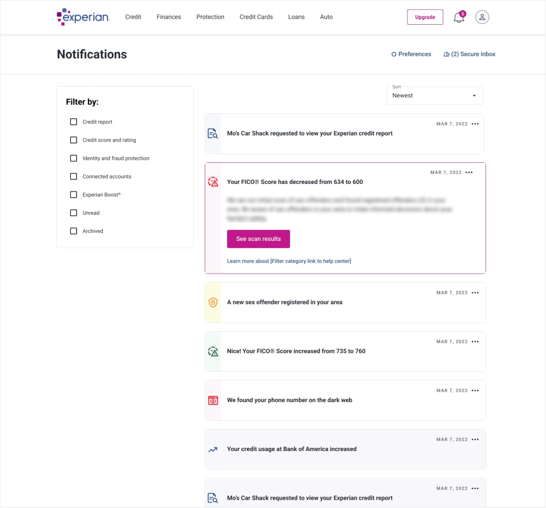Open more options on bottom Mo's Car Shack notification
This screenshot has height=508, width=546.
(475, 488)
